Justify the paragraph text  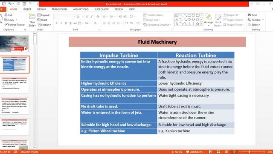click(x=118, y=23)
